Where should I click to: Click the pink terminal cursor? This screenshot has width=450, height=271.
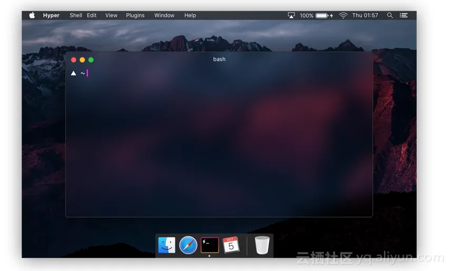click(x=87, y=73)
